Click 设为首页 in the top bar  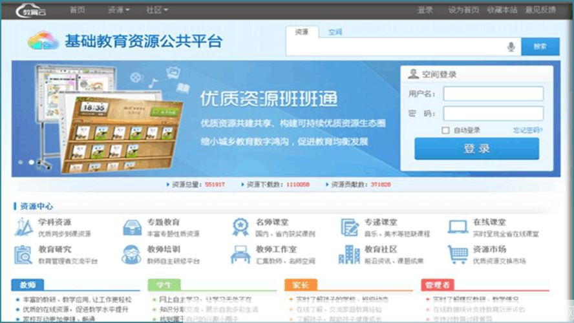click(x=463, y=10)
